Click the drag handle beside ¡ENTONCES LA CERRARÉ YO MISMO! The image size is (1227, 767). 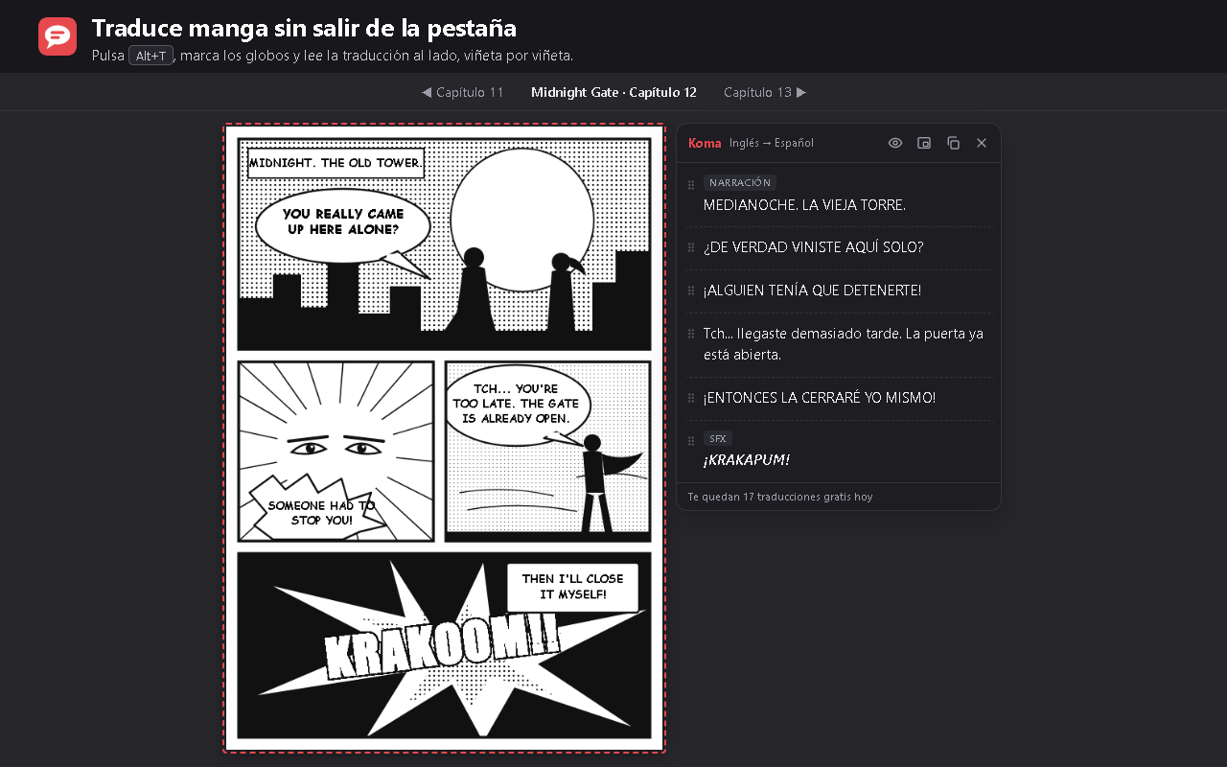pyautogui.click(x=691, y=398)
